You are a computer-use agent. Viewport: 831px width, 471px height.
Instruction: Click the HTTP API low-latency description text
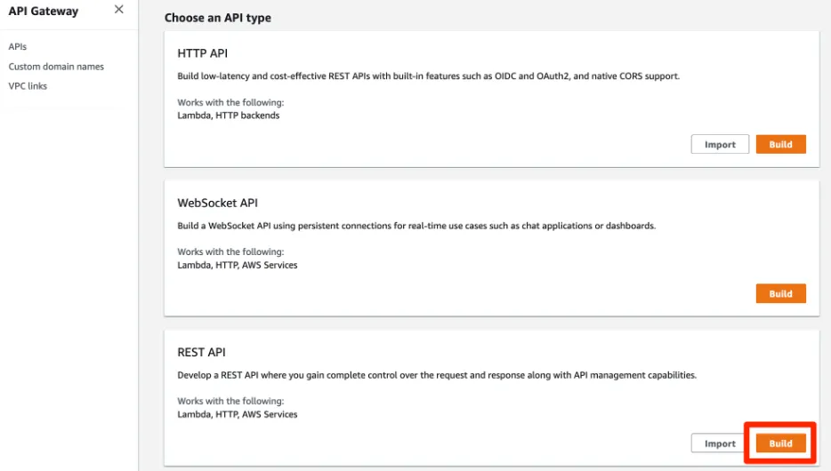click(x=428, y=76)
